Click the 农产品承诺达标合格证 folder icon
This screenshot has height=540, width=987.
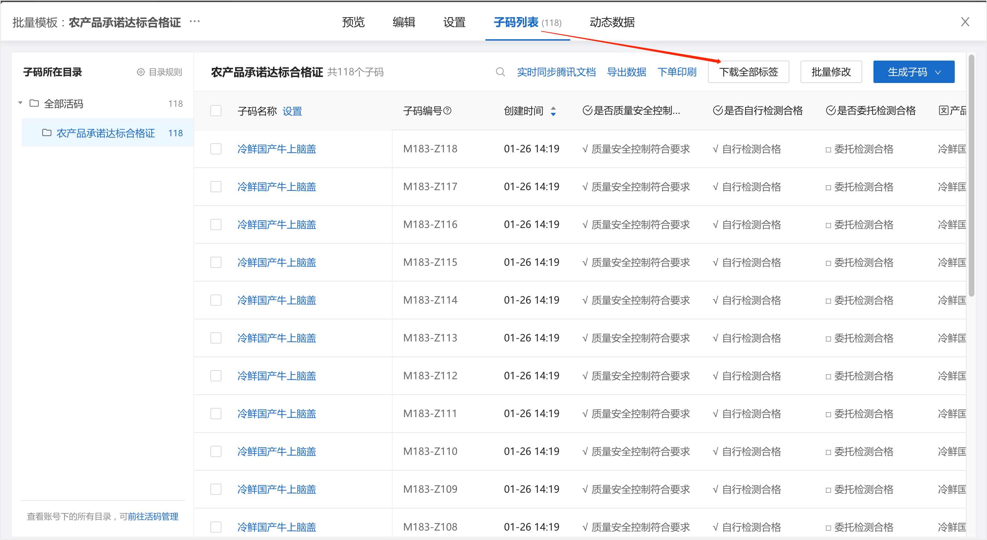47,133
